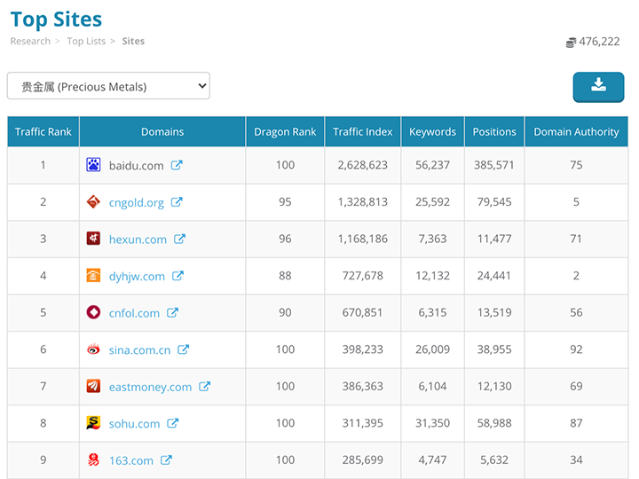
Task: Go to Research in breadcrumb
Action: 30,41
